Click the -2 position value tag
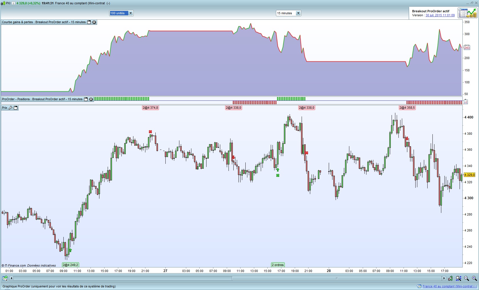This screenshot has height=290, width=479. 466,102
